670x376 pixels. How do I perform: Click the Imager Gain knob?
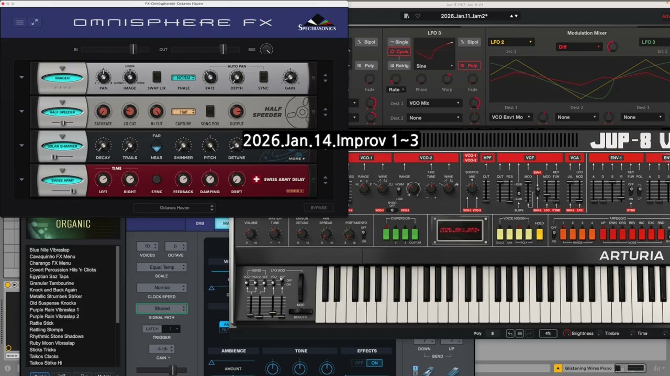point(290,77)
